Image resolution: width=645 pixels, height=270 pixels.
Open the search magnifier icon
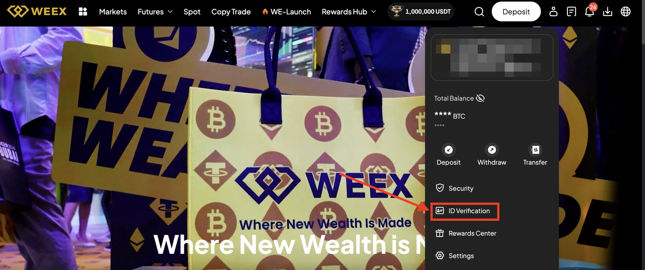[x=479, y=12]
